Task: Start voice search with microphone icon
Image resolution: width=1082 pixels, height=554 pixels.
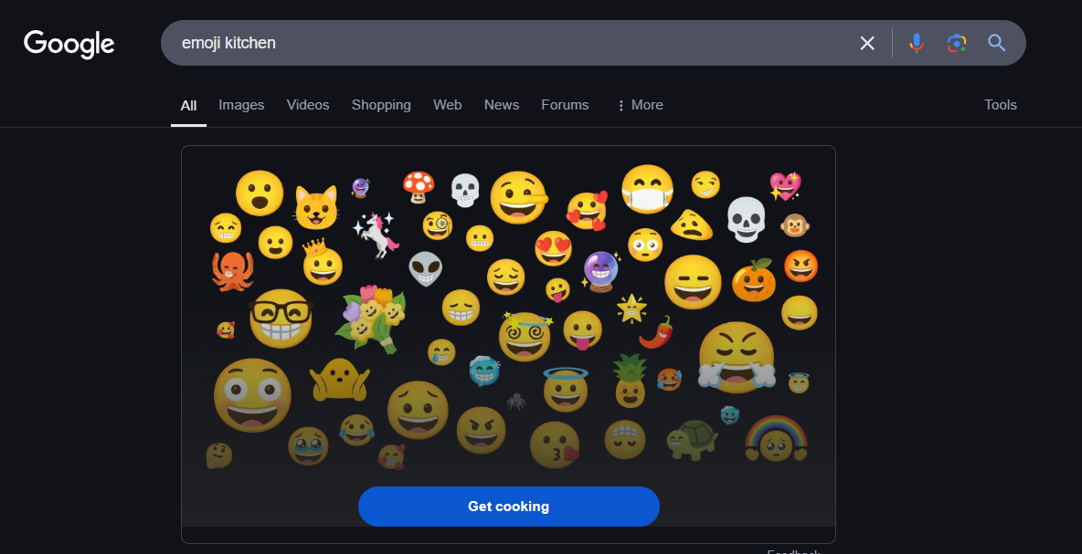Action: pyautogui.click(x=917, y=43)
